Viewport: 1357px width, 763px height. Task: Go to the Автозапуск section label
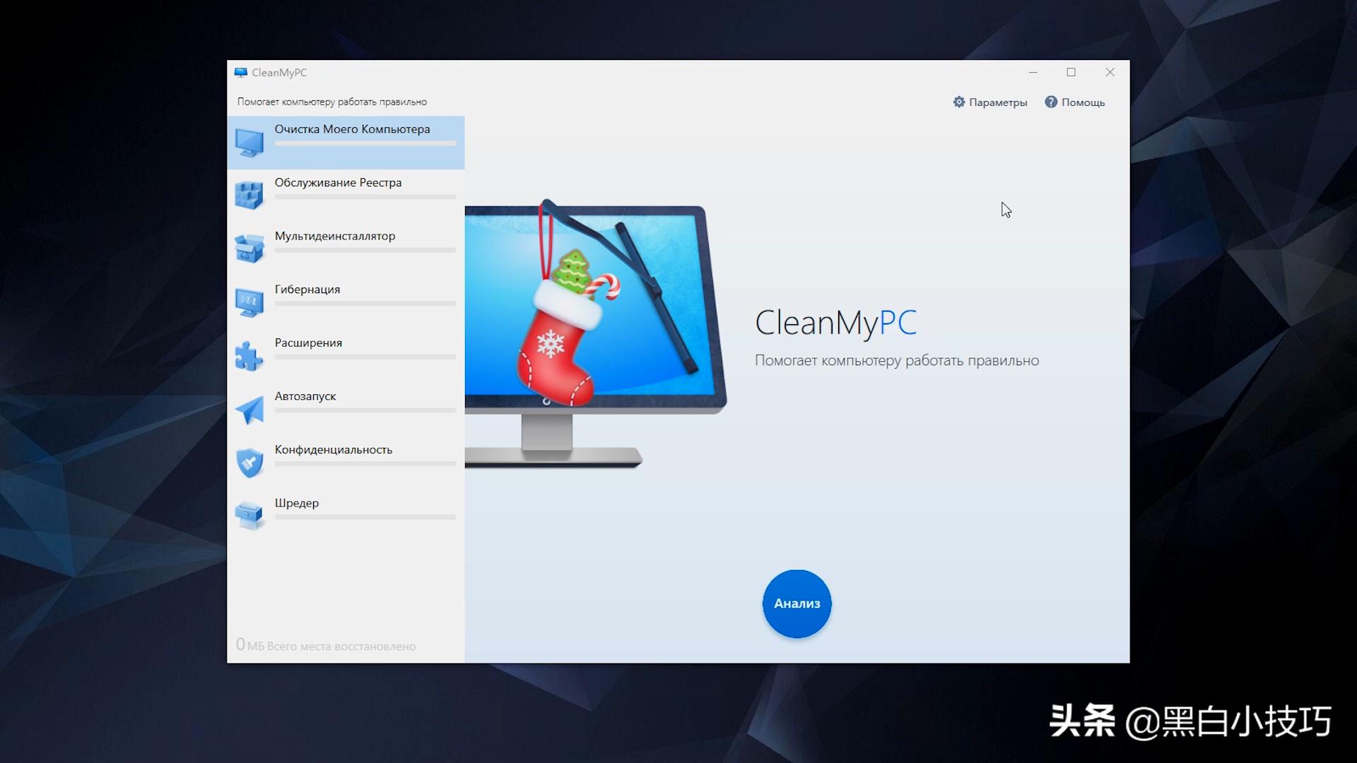click(x=305, y=396)
